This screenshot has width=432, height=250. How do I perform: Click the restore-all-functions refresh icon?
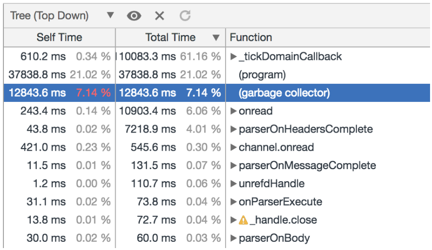[185, 16]
